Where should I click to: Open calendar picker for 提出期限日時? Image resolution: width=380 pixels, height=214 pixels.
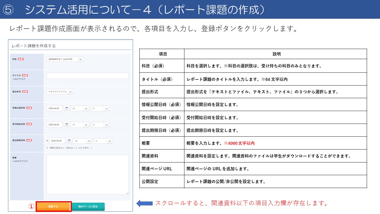point(69,141)
